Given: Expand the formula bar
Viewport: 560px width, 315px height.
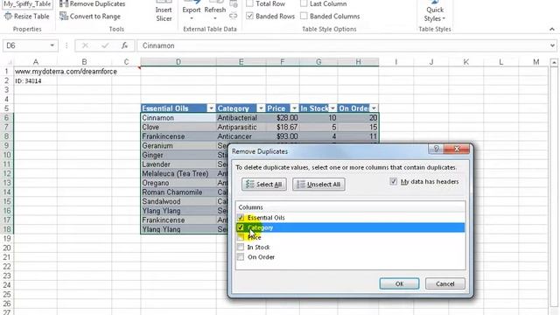Looking at the screenshot, I should tap(552, 45).
